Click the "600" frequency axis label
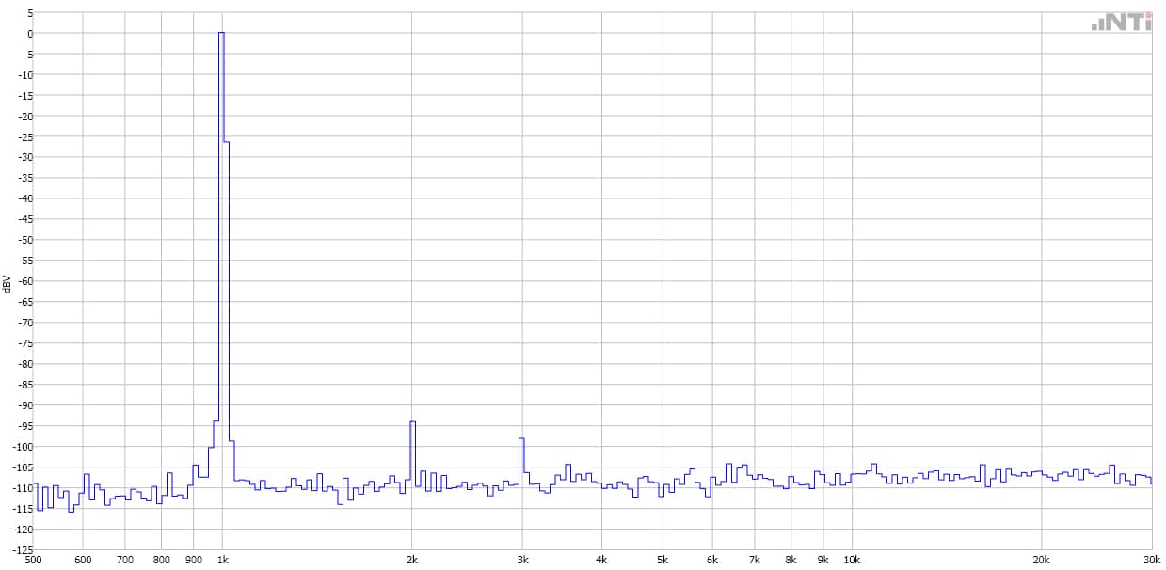The width and height of the screenshot is (1166, 570). click(x=83, y=560)
